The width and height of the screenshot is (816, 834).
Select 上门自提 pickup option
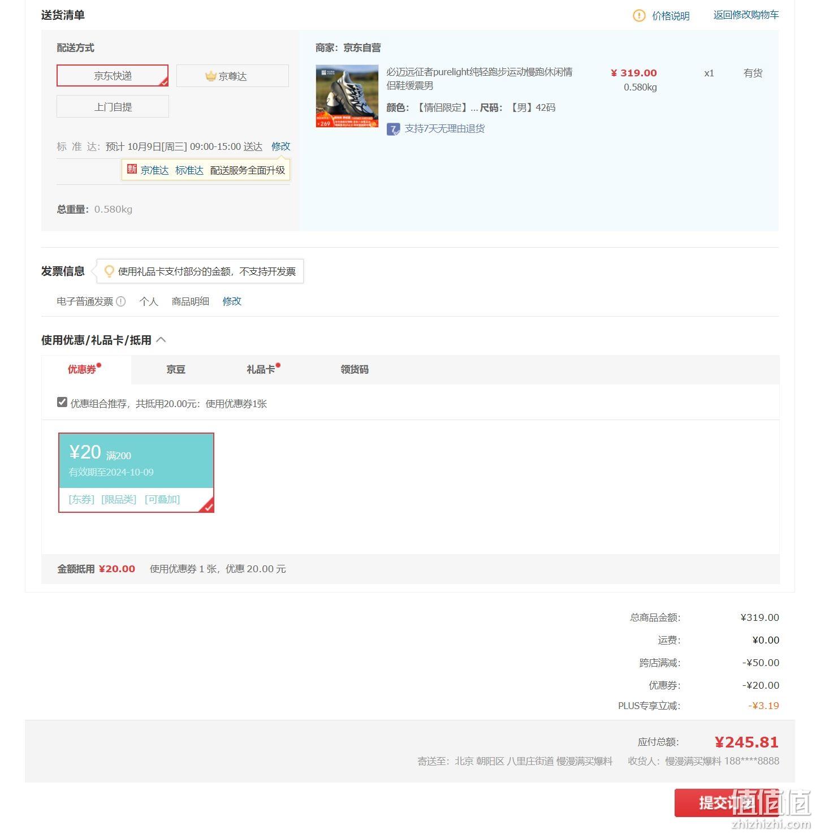pyautogui.click(x=113, y=106)
